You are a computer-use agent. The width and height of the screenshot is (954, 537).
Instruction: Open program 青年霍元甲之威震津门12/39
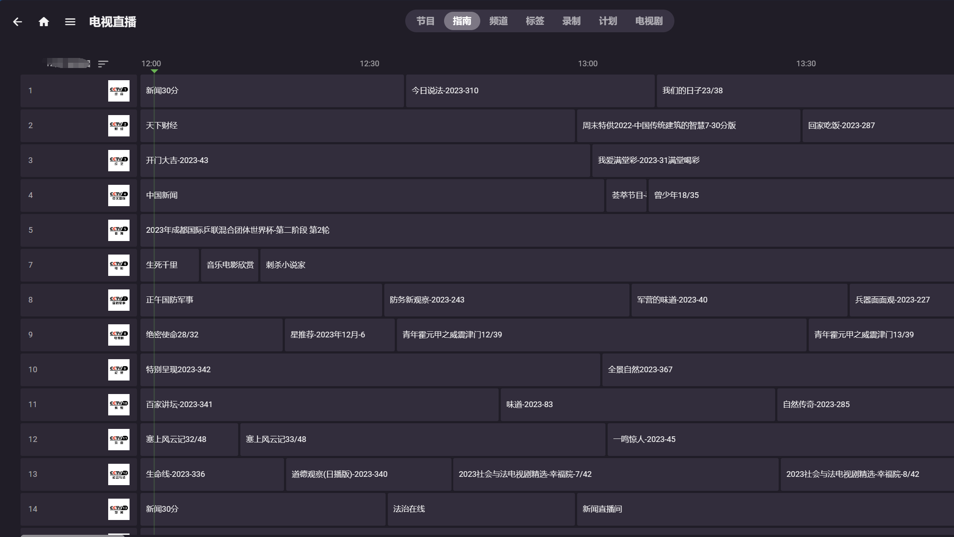[x=602, y=335]
